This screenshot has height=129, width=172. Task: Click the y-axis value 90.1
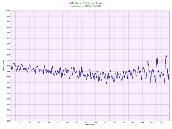point(8,44)
